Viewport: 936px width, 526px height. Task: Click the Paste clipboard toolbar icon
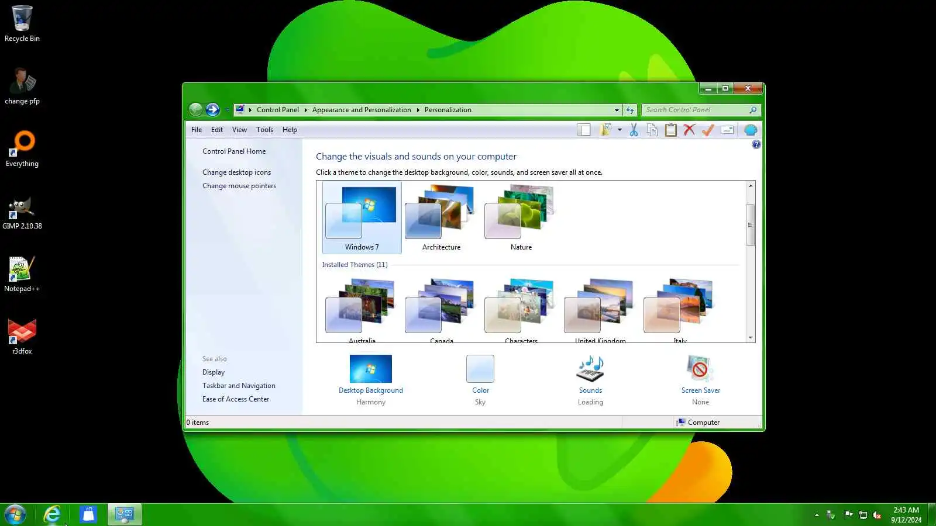click(670, 130)
